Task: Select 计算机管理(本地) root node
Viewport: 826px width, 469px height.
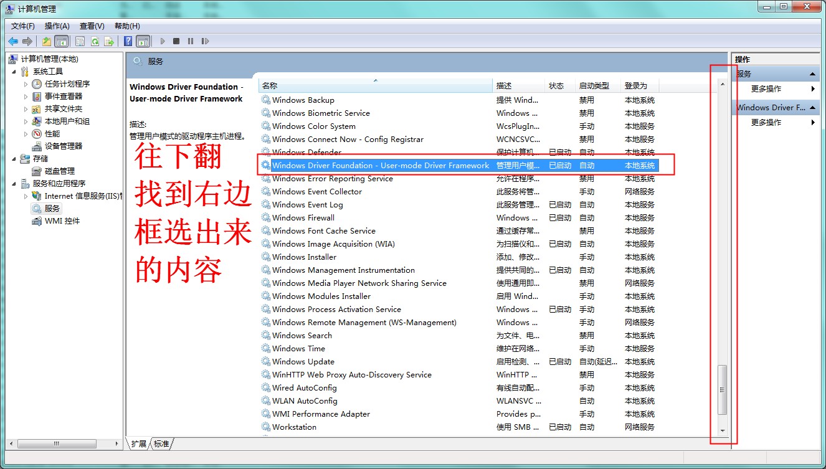Action: pos(49,59)
